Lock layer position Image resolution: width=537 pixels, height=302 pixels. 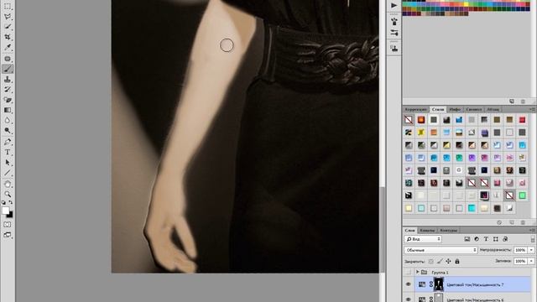(x=448, y=261)
